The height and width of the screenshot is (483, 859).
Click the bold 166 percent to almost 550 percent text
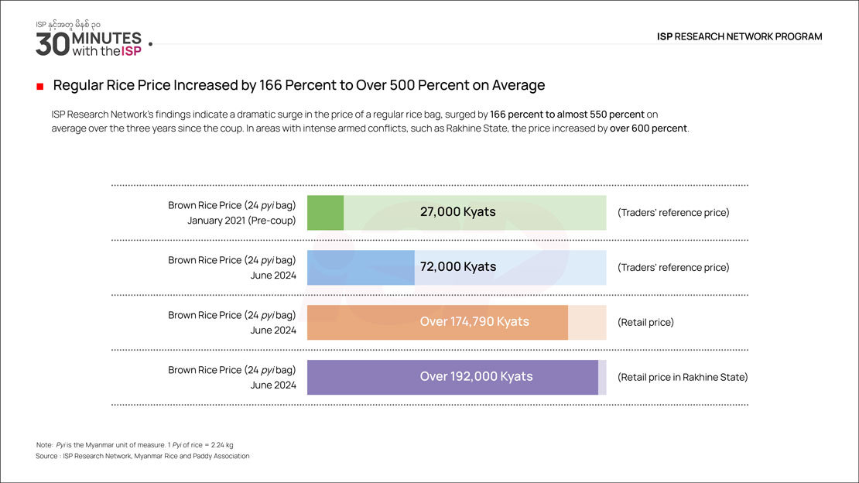point(567,115)
